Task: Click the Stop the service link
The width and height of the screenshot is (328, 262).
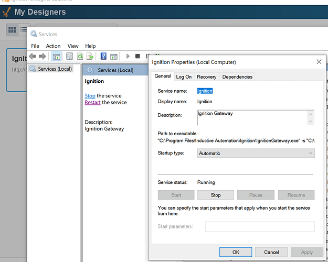Action: (x=90, y=96)
